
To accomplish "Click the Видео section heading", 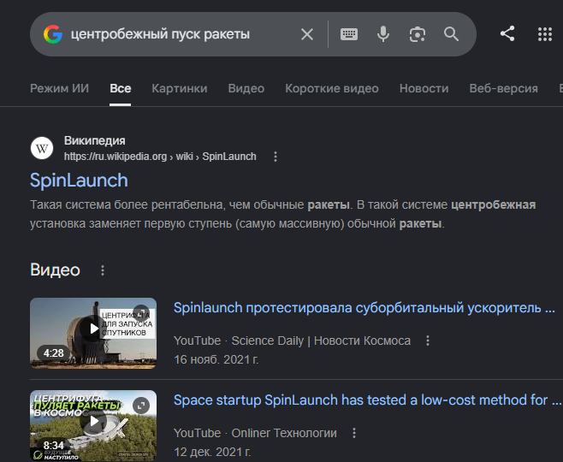I will coord(55,270).
